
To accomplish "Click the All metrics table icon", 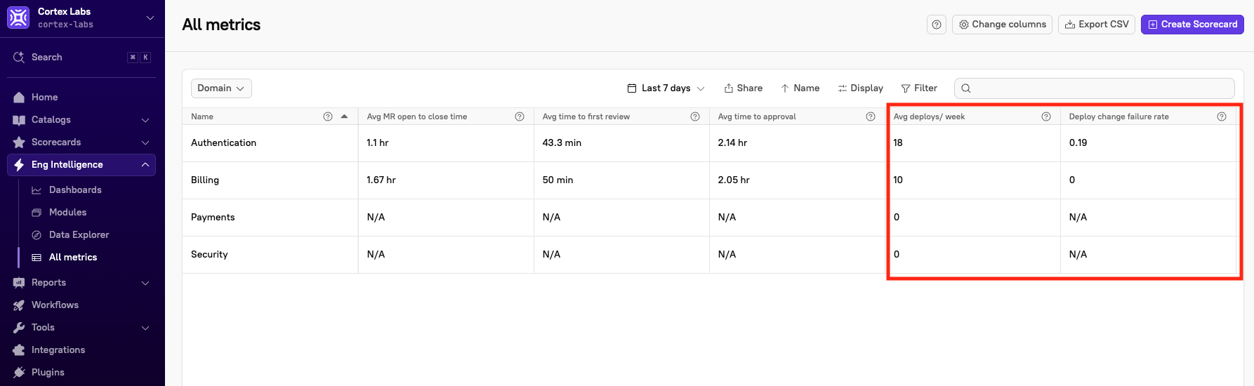I will (37, 258).
